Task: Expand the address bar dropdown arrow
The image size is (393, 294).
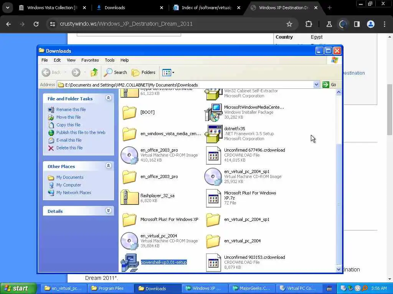Action: tap(316, 85)
